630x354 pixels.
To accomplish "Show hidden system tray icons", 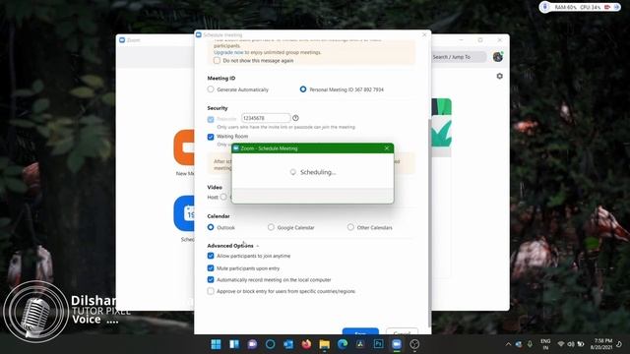I will 508,344.
